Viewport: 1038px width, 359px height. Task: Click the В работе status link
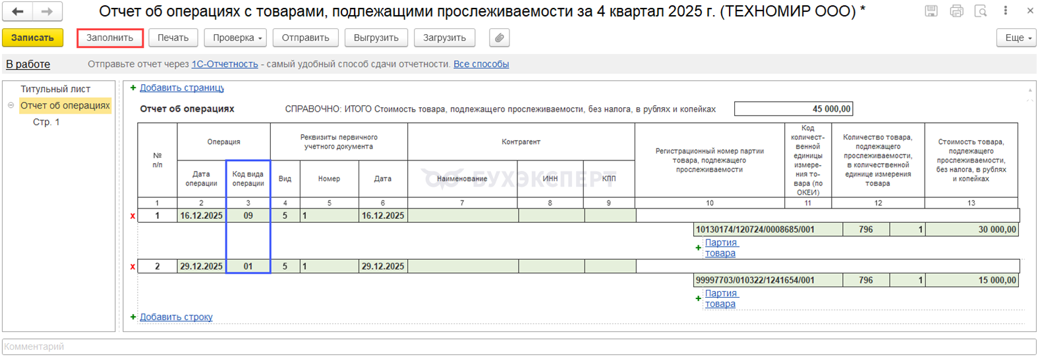click(x=28, y=64)
